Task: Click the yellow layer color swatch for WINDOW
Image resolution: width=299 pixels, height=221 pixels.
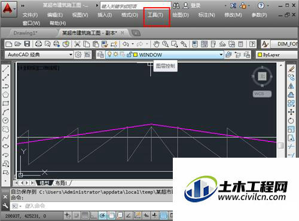Action: point(135,54)
